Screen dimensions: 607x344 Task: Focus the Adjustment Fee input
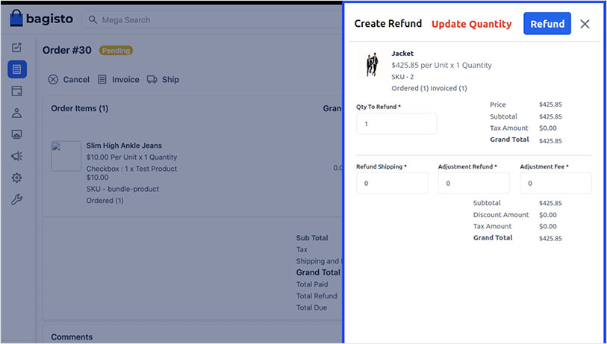555,183
